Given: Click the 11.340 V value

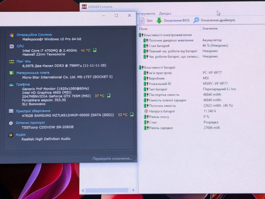Looking at the screenshot, I should 210,111.
